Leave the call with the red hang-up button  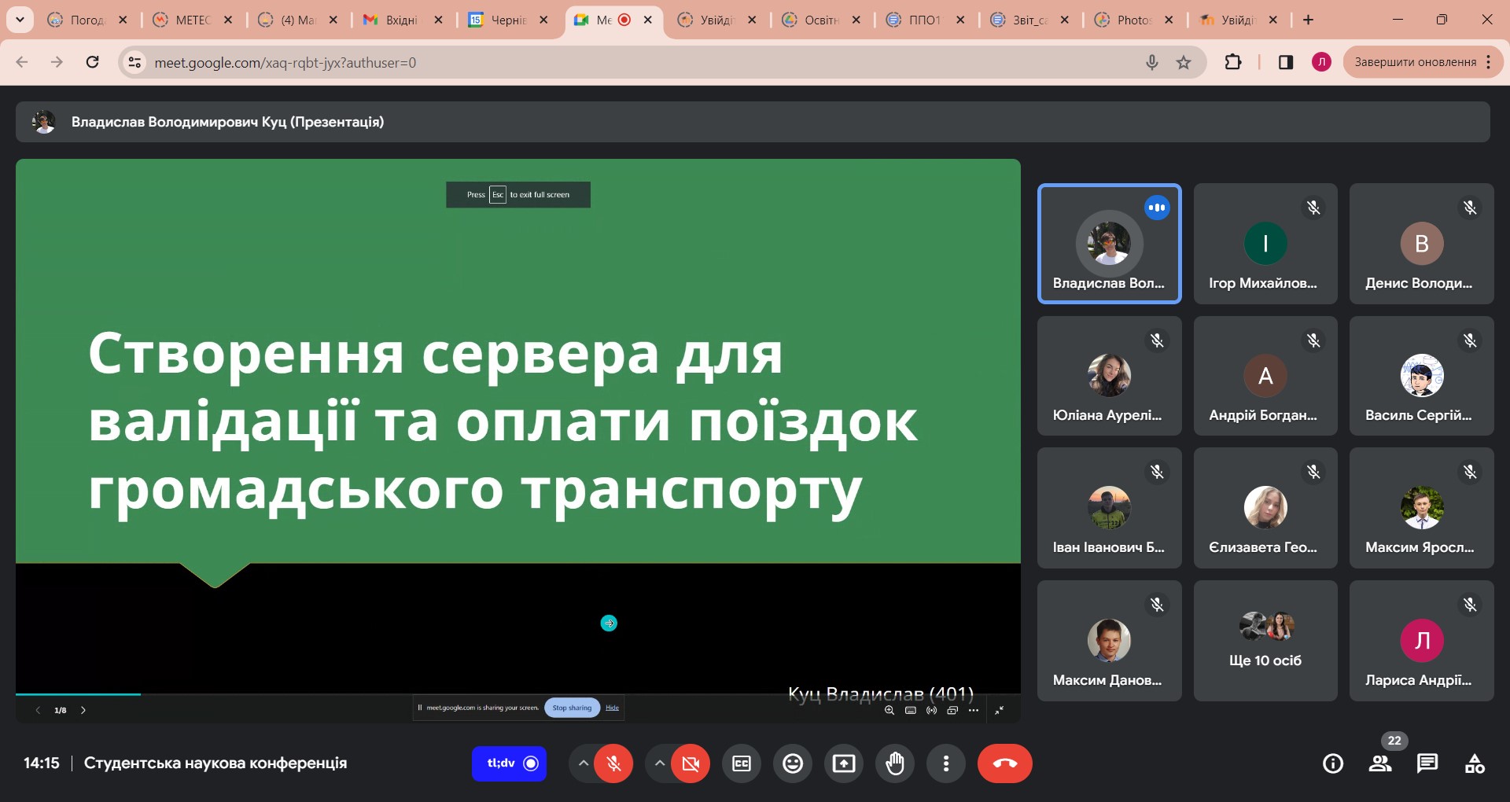[1005, 763]
